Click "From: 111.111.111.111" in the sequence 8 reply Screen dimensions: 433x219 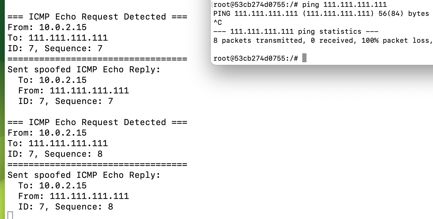pyautogui.click(x=73, y=196)
